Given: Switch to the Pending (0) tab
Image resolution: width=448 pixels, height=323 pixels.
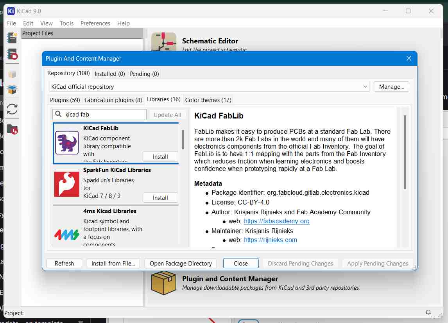Looking at the screenshot, I should pos(144,74).
